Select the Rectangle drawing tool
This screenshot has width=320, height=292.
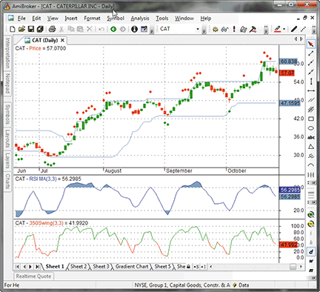click(311, 119)
